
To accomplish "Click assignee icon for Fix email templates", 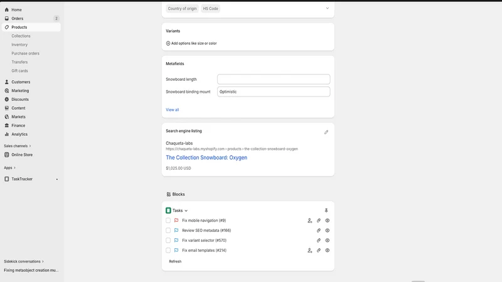I will [x=309, y=250].
